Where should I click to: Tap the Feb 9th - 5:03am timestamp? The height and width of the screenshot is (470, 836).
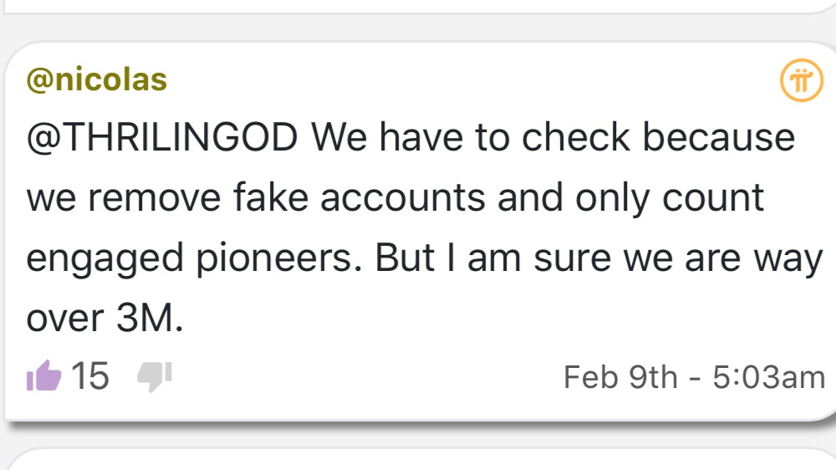coord(694,377)
